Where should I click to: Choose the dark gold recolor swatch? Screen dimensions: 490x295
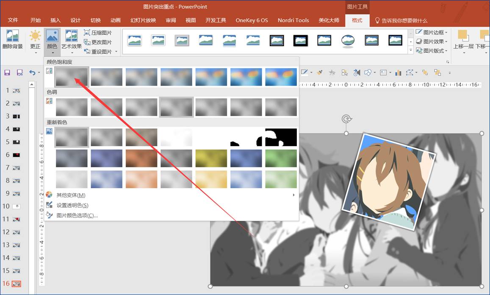(211, 158)
